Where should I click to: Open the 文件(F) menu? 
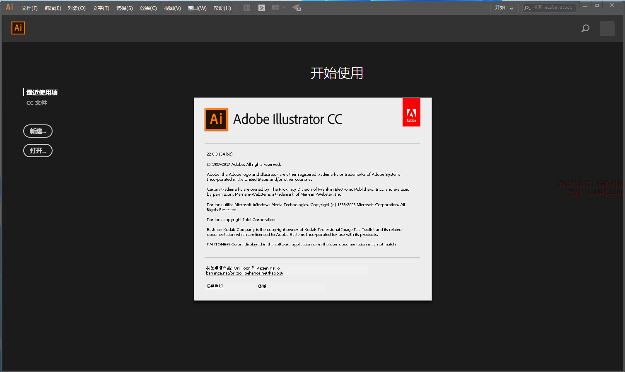tap(29, 8)
